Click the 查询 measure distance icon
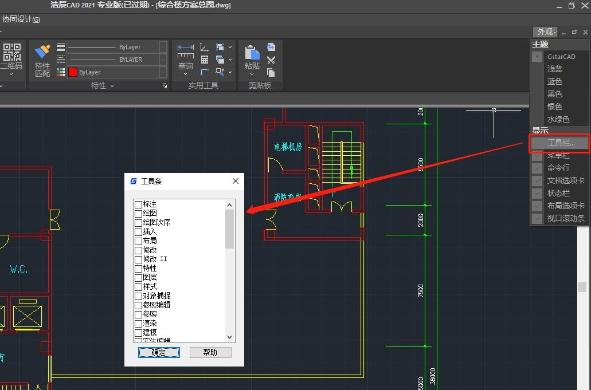 185,52
